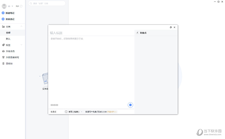Open 升级会员 upgrade membership
225x139 pixels.
pyautogui.click(x=10, y=51)
